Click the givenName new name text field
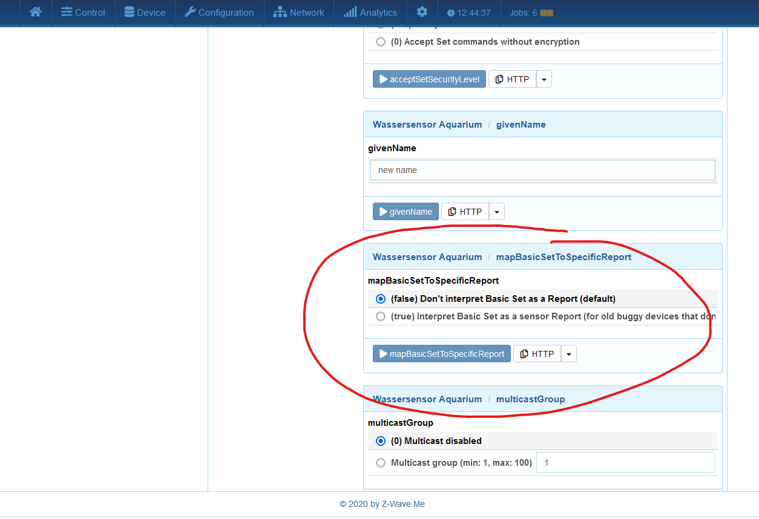759x519 pixels. 542,170
